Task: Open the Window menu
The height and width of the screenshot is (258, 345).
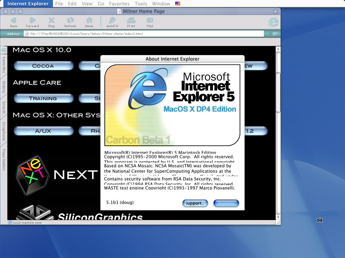Action: [x=161, y=4]
